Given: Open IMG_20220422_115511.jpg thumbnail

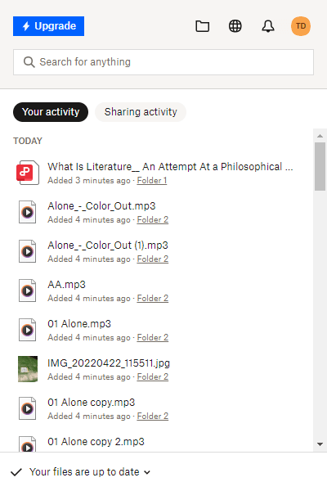Looking at the screenshot, I should click(x=28, y=369).
